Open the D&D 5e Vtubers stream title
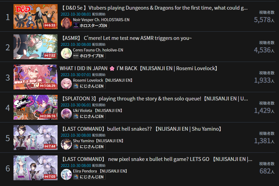This screenshot has height=186, width=279. [x=155, y=8]
